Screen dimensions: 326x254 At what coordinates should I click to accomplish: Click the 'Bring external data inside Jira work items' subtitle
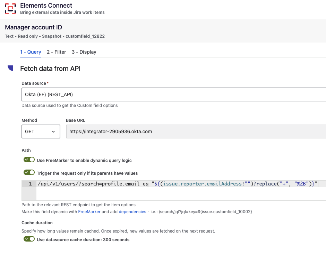click(62, 12)
